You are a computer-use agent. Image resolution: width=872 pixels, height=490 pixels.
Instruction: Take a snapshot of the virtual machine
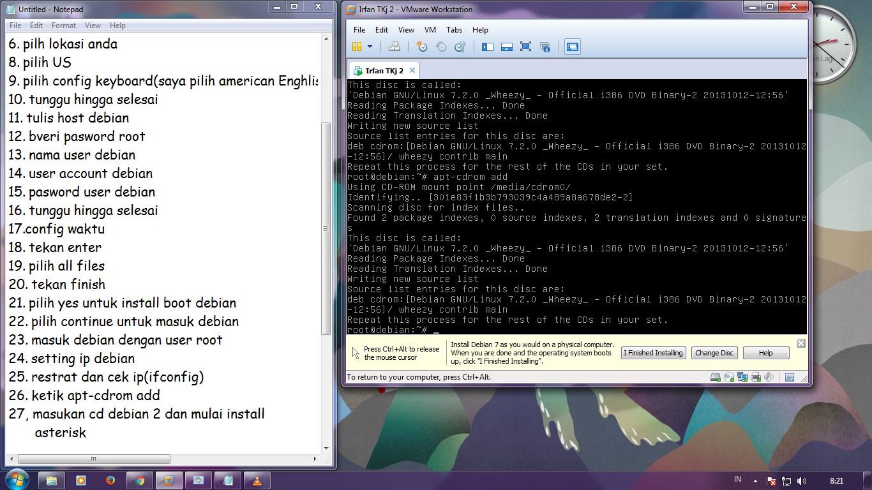coord(422,46)
